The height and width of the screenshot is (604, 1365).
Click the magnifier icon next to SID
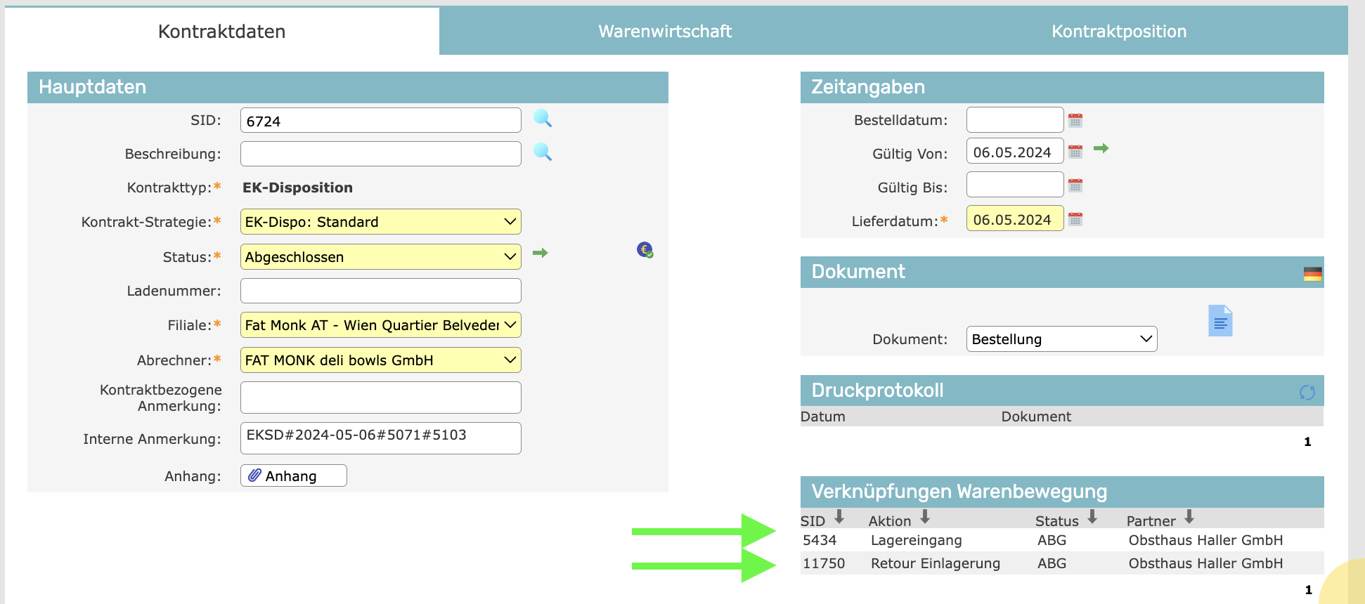tap(542, 119)
